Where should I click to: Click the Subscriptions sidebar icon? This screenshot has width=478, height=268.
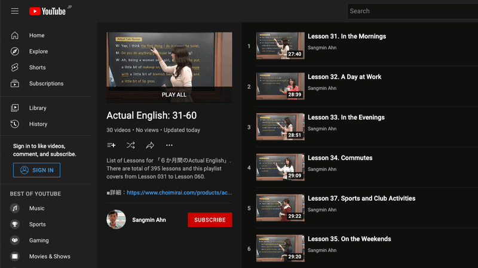pyautogui.click(x=14, y=83)
